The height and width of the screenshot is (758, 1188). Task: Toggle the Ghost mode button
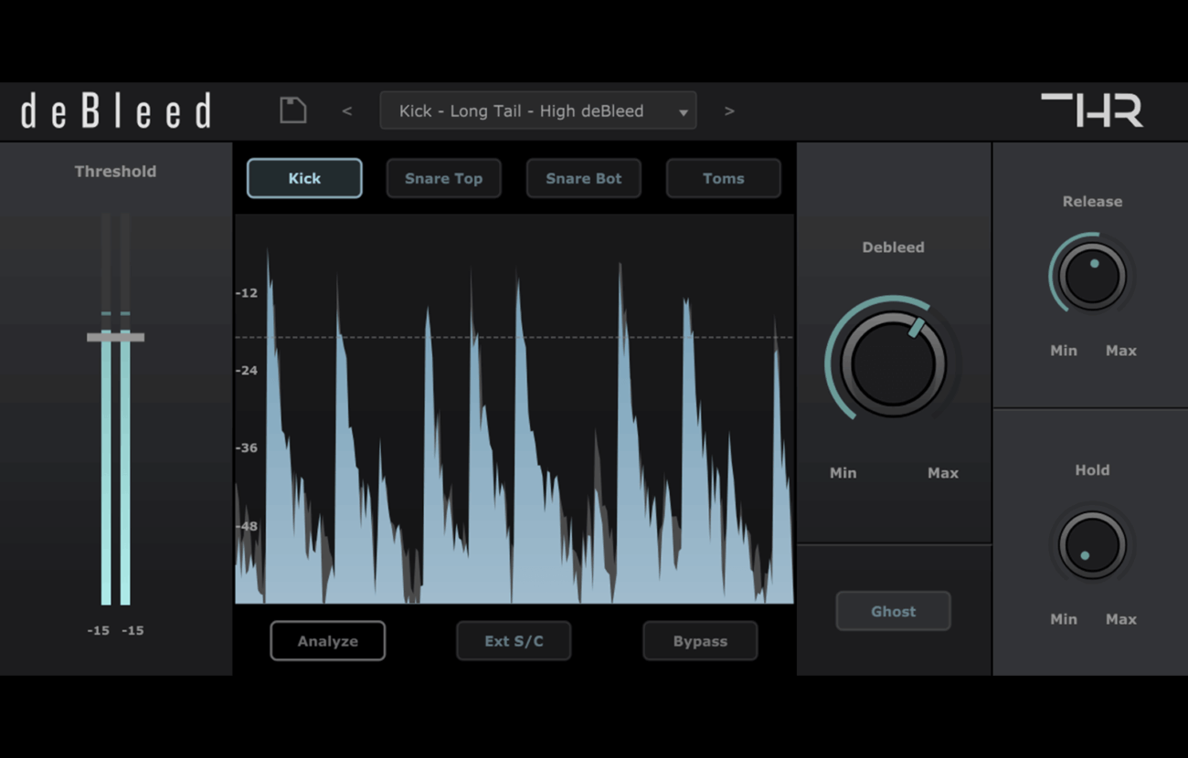(x=893, y=612)
